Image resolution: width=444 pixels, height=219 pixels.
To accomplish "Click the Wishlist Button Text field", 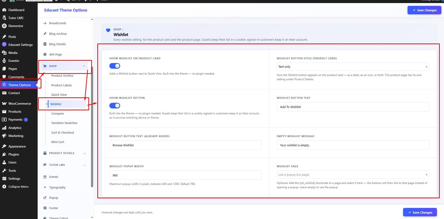I will pos(353,107).
